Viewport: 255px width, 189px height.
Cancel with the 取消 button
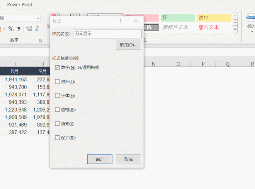click(x=128, y=159)
